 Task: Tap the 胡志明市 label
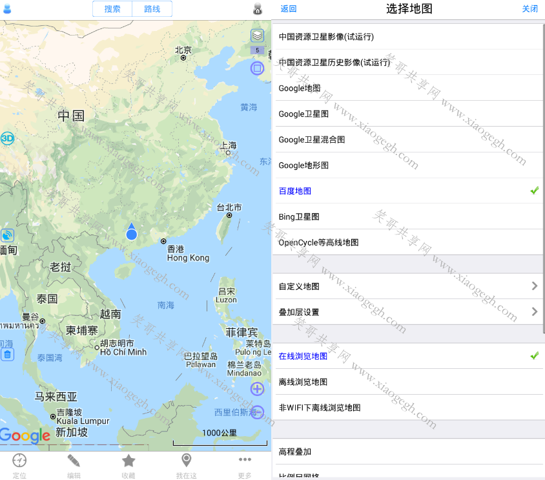point(123,348)
